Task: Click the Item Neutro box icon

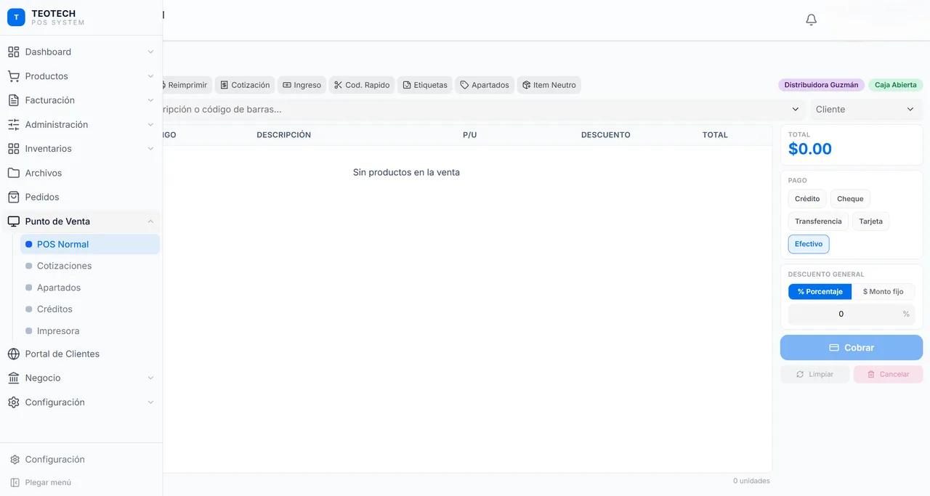Action: coord(526,85)
